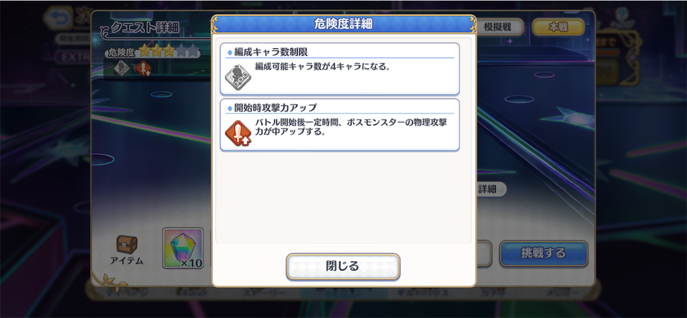The height and width of the screenshot is (318, 687).
Task: Click the 危険度詳細 dialog title bar
Action: pyautogui.click(x=343, y=23)
